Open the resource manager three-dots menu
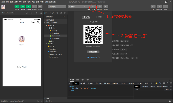 point(64,17)
